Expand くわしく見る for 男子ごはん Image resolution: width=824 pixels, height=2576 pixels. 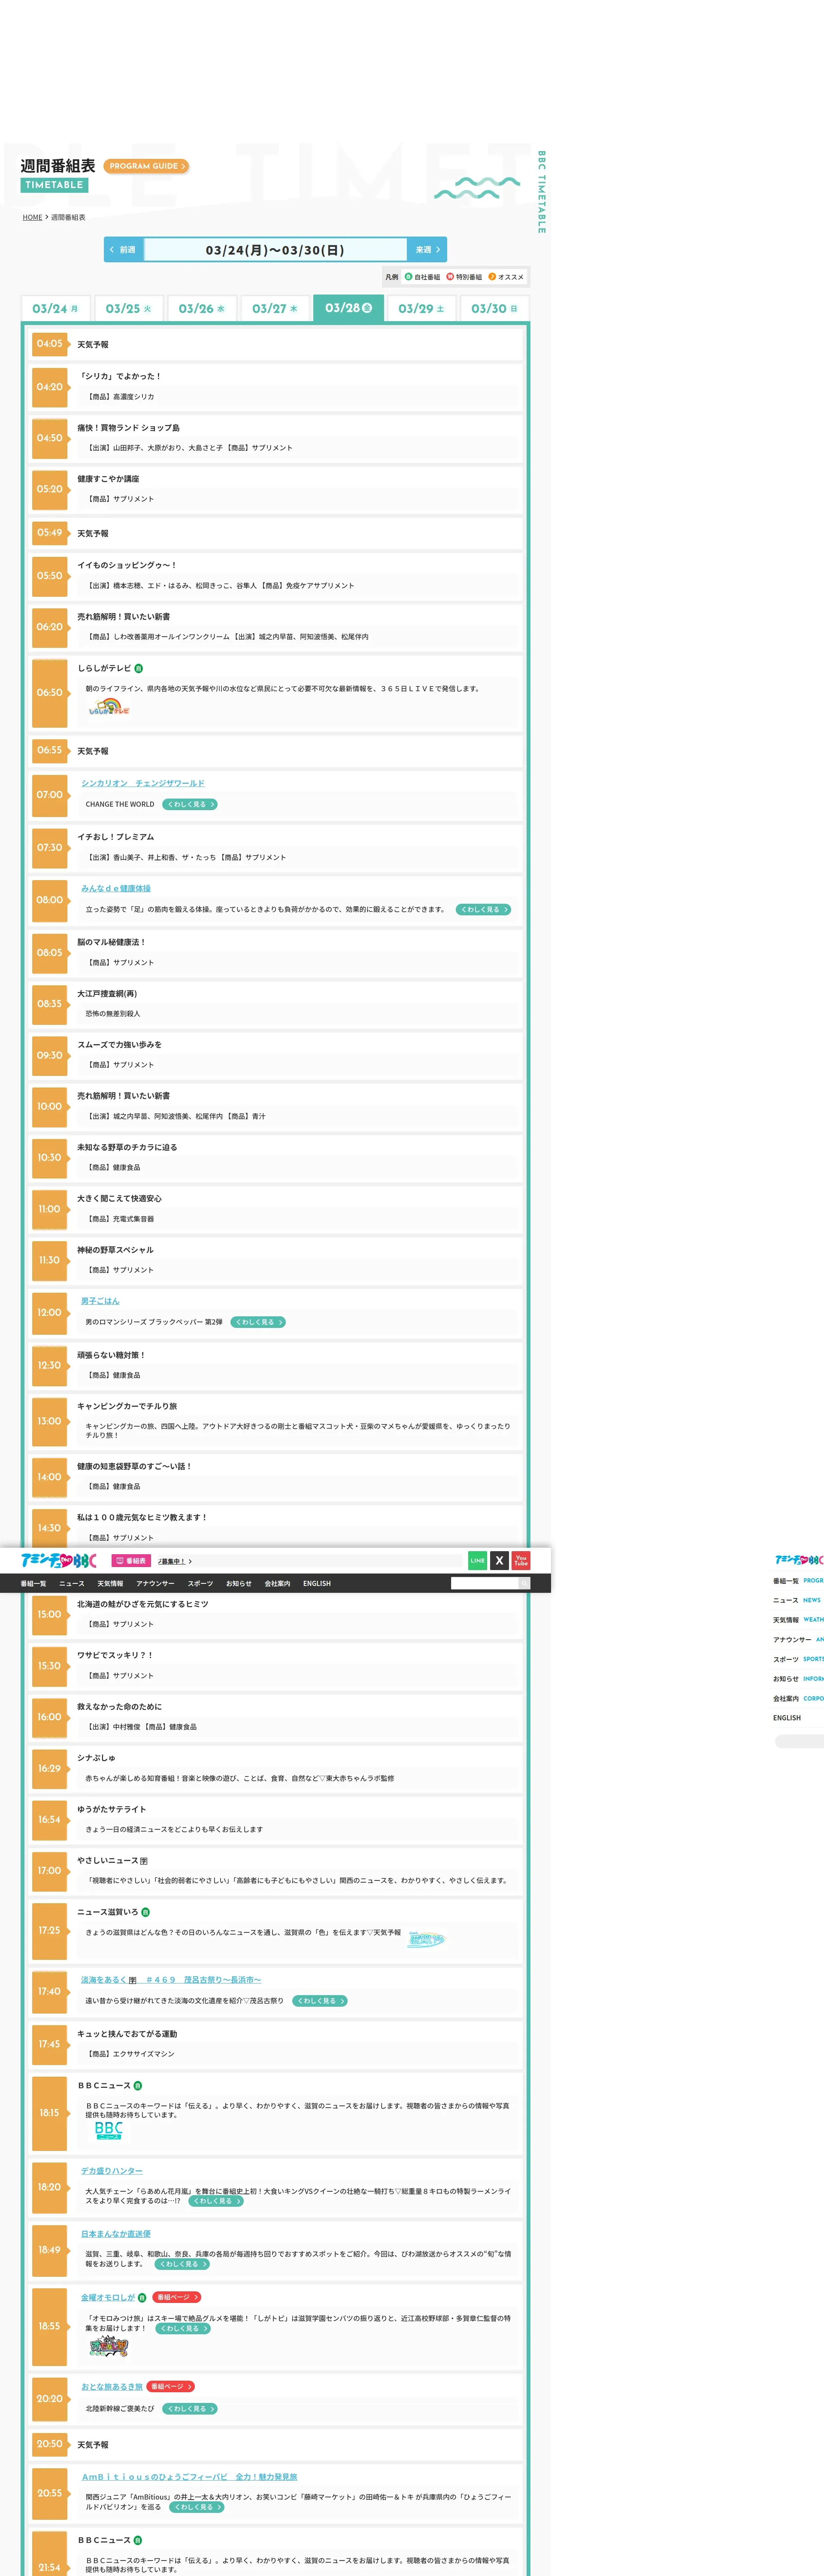(x=258, y=1322)
